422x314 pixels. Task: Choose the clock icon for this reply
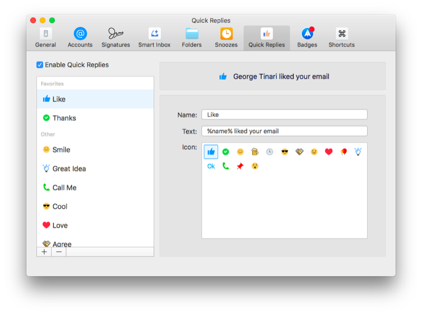270,152
